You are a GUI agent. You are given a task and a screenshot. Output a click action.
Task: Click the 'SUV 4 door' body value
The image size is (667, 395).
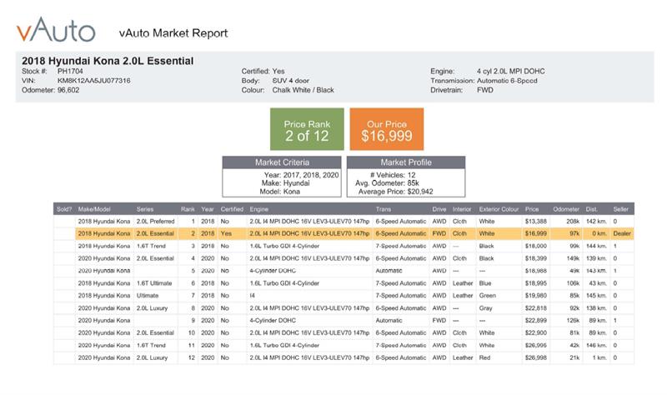[290, 81]
